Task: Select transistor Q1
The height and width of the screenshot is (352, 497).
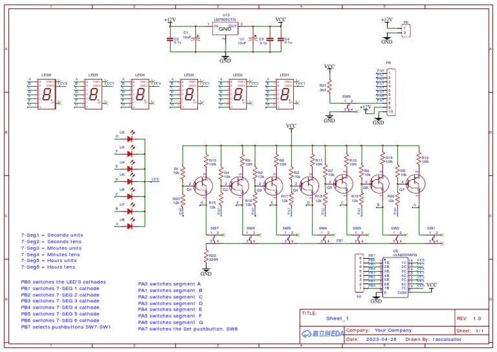Action: (203, 184)
